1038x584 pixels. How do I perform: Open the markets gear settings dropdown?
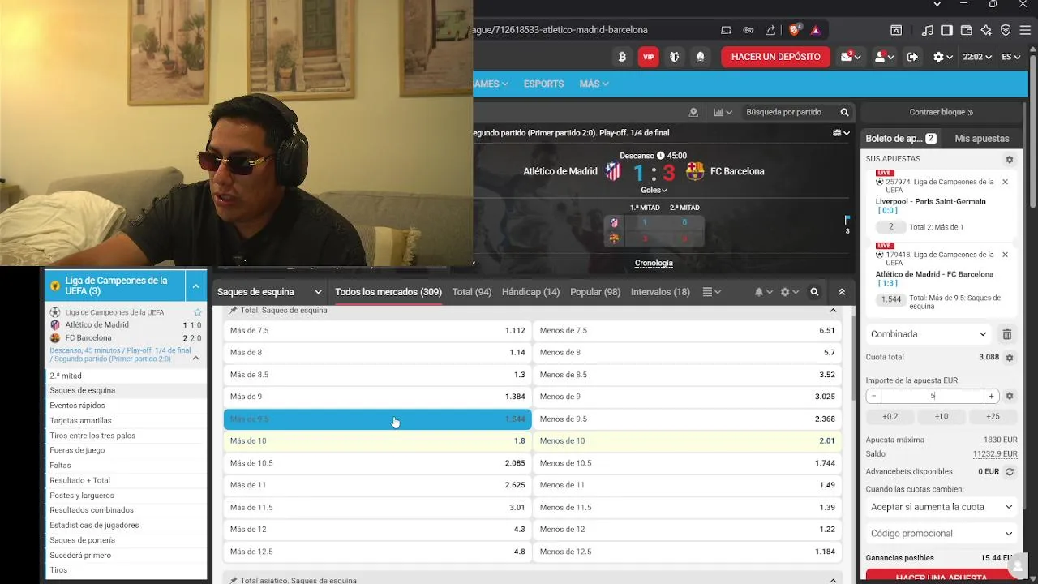tap(789, 292)
